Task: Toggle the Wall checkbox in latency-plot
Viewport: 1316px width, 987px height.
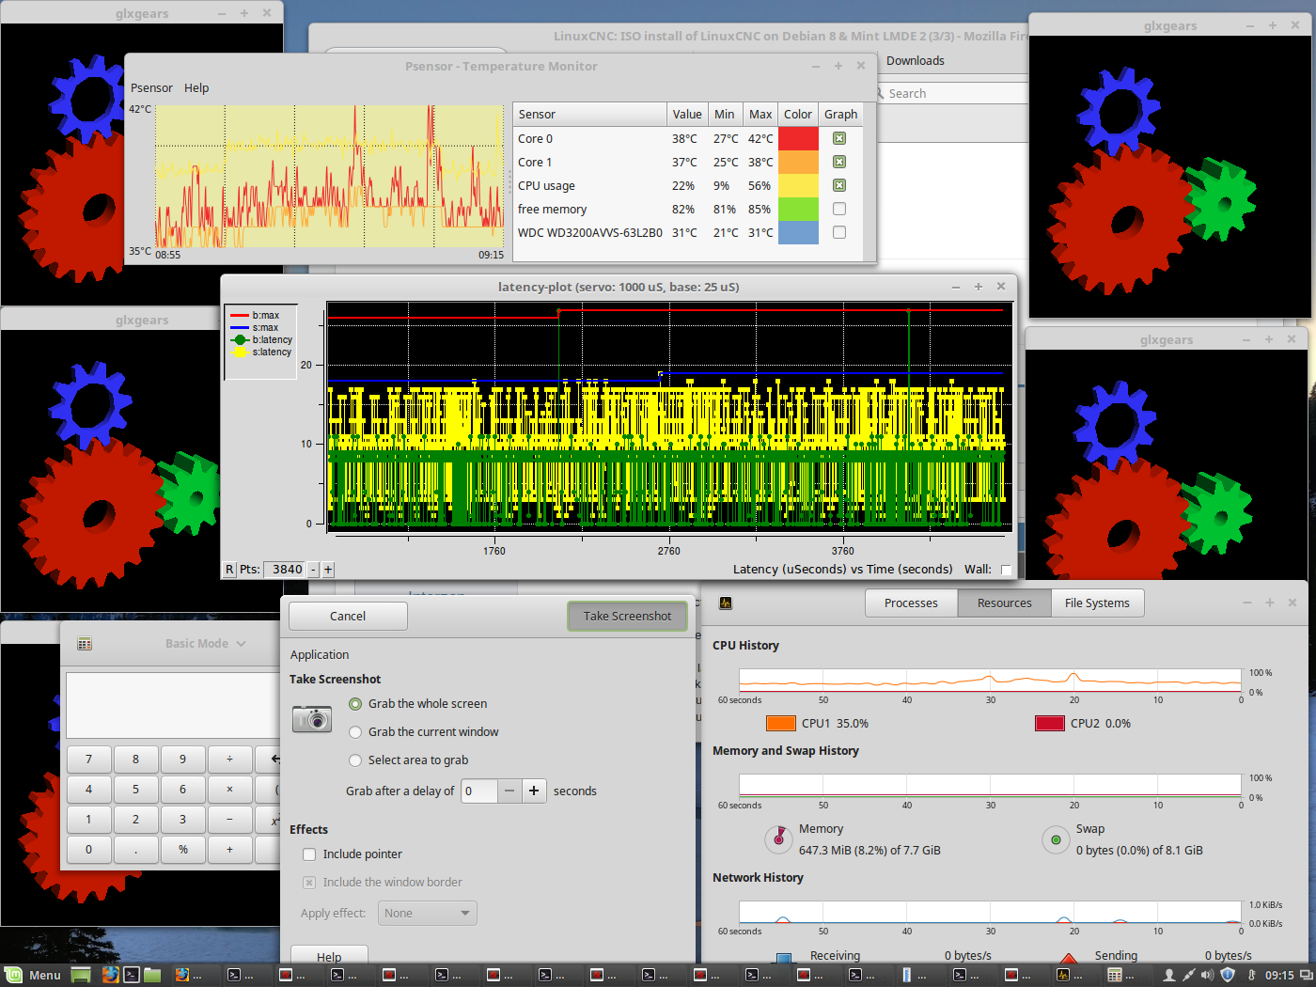Action: click(x=1006, y=570)
